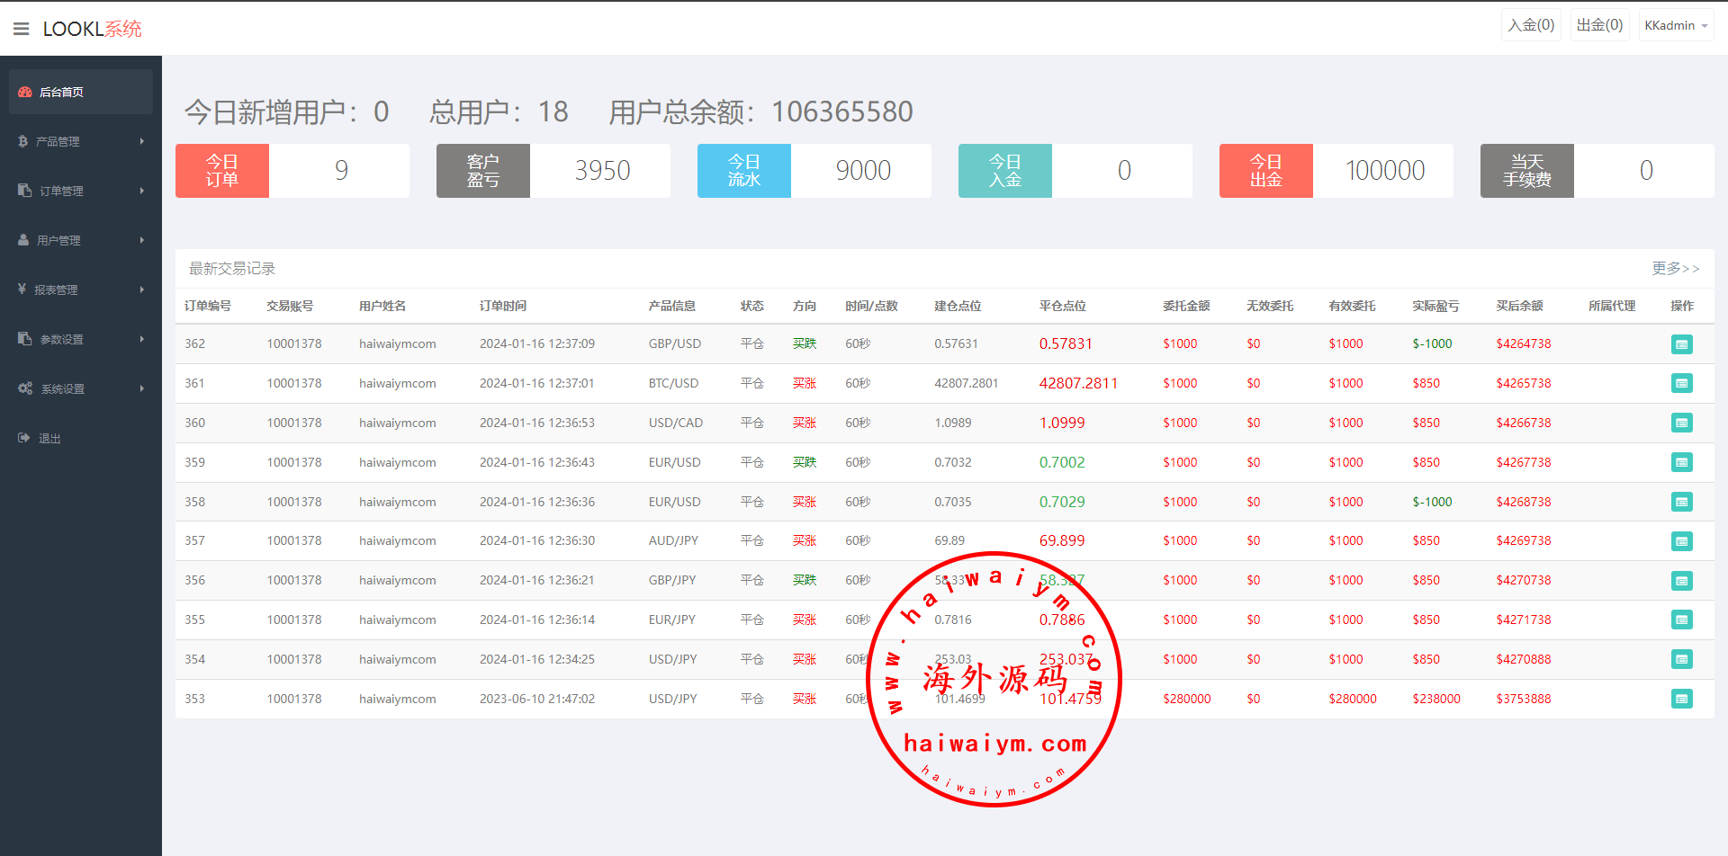Click the 出金(0) withdrawal button
The image size is (1728, 856).
click(1599, 25)
